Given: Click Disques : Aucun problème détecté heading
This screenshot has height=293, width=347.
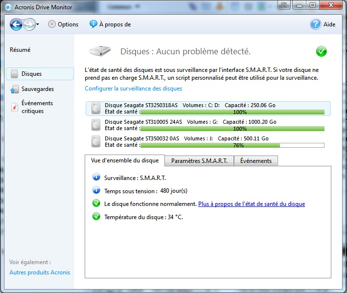Looking at the screenshot, I should coord(185,51).
